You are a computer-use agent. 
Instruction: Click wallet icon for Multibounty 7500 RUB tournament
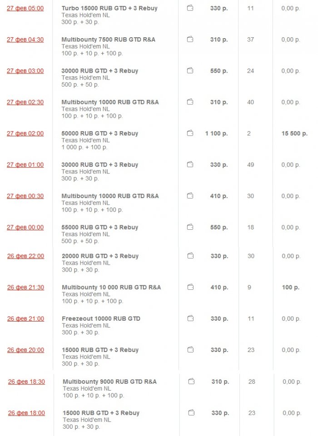pyautogui.click(x=190, y=40)
